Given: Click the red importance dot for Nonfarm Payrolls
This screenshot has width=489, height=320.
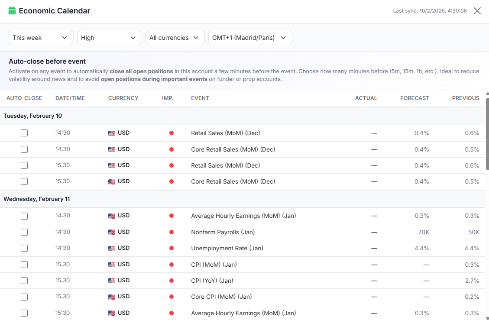Looking at the screenshot, I should 172,232.
